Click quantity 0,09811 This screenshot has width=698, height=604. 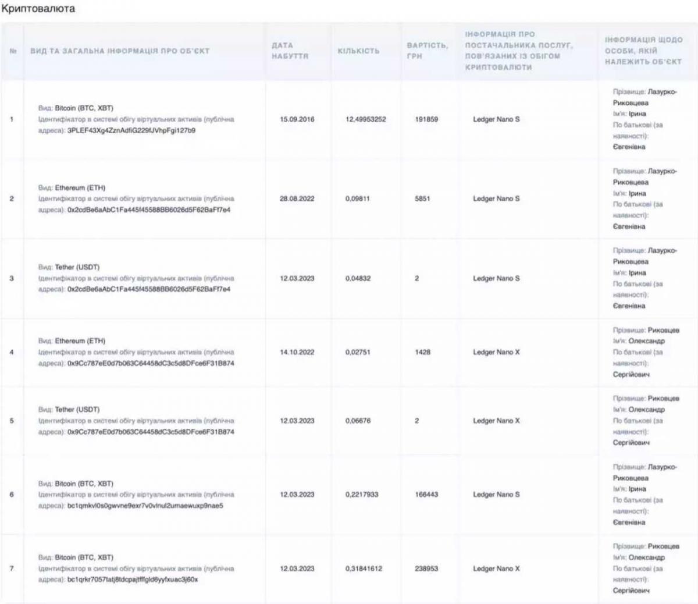358,198
